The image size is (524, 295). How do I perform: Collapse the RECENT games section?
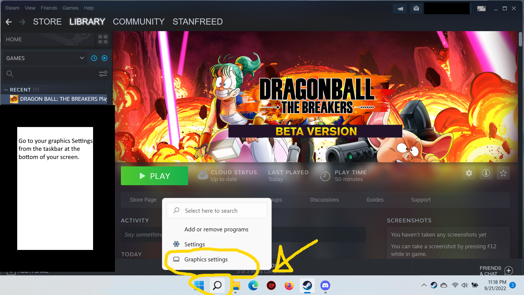6,90
